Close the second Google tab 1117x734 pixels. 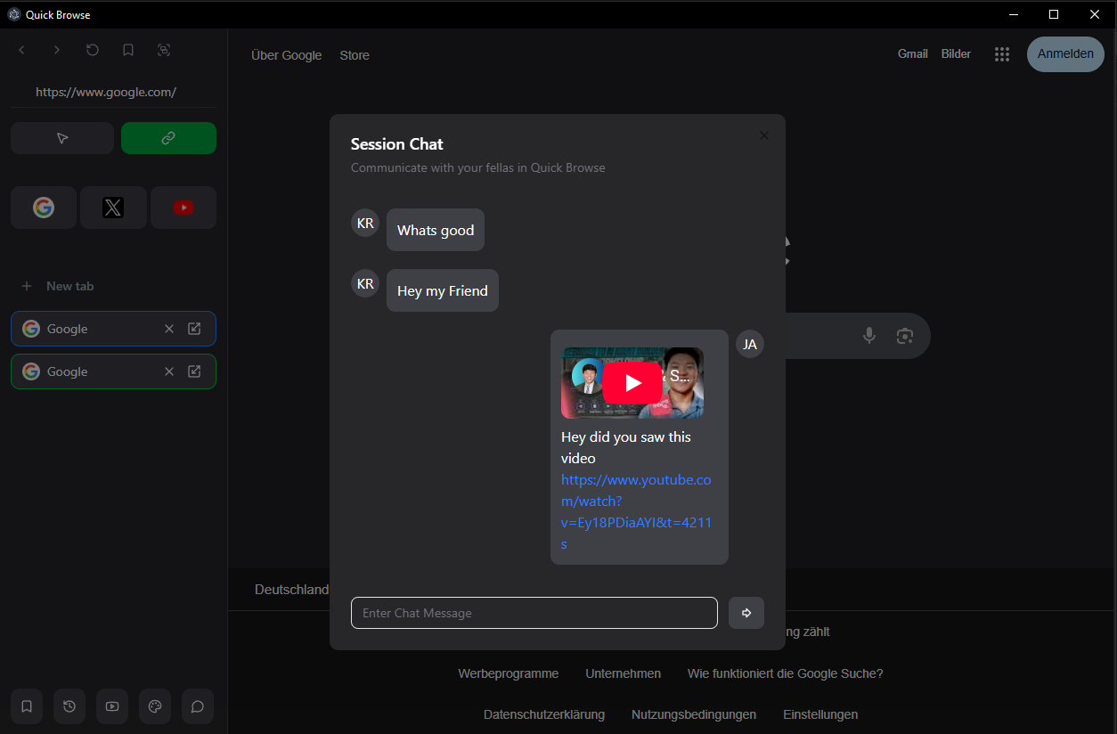click(x=169, y=371)
